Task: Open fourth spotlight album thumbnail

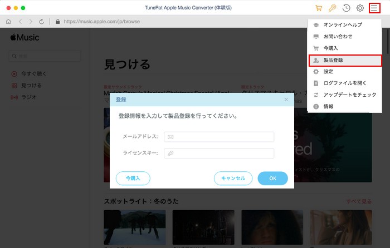Action: coord(341,227)
